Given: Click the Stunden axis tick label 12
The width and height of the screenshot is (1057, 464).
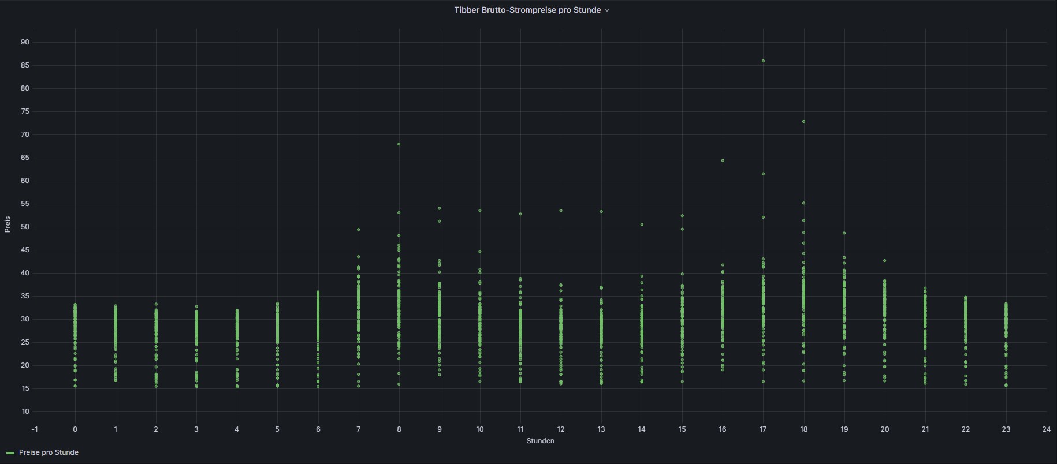Looking at the screenshot, I should pos(561,429).
